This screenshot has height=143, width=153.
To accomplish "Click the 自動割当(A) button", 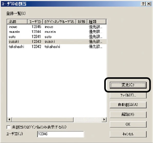I will 128,105.
